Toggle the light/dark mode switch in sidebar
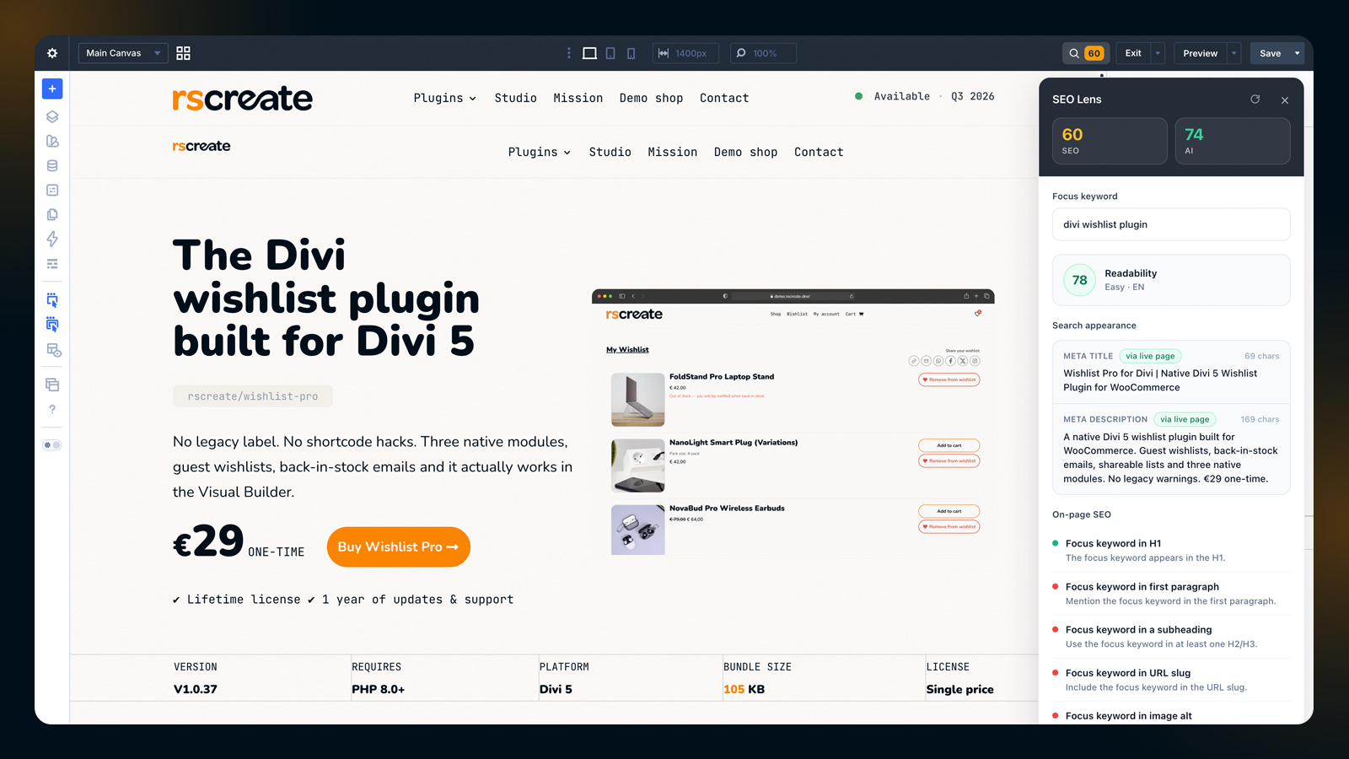Image resolution: width=1349 pixels, height=759 pixels. (x=52, y=445)
